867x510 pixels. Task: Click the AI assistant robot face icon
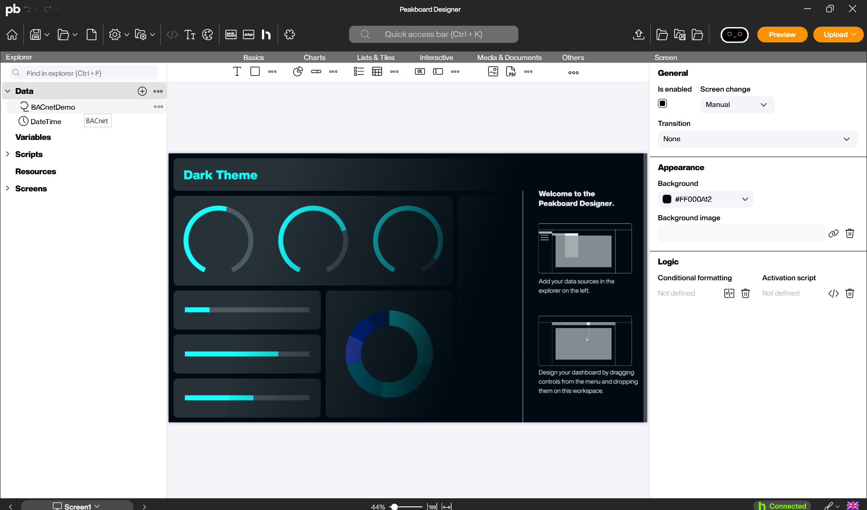(x=734, y=35)
